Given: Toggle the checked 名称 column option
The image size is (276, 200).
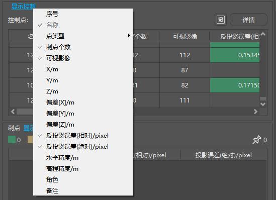Looking at the screenshot, I should click(x=83, y=25).
